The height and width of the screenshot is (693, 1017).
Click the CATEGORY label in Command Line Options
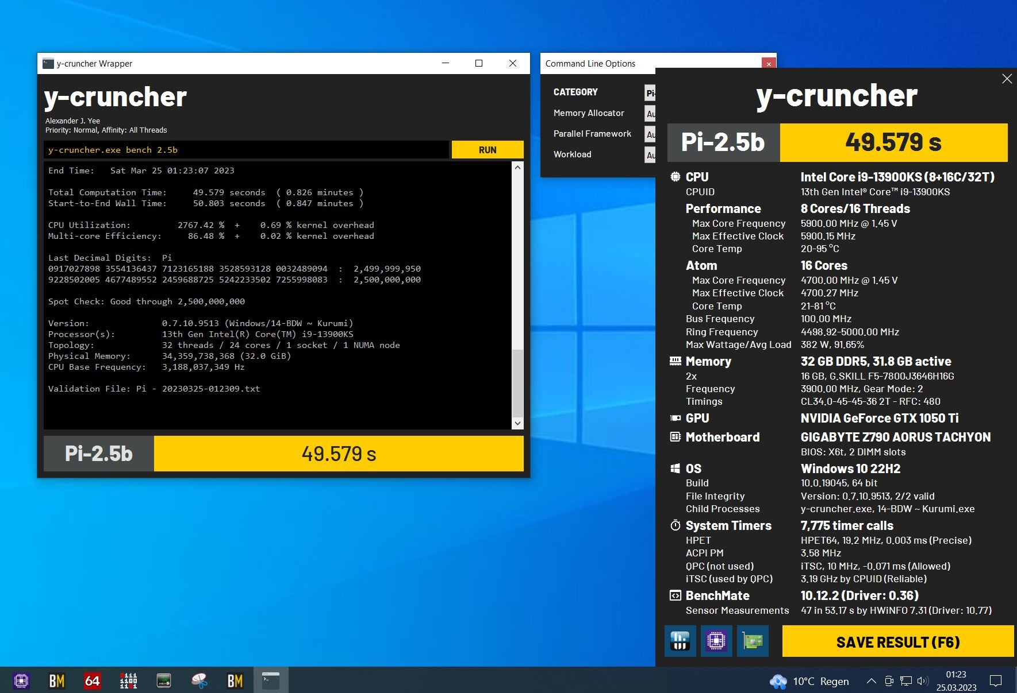click(575, 92)
